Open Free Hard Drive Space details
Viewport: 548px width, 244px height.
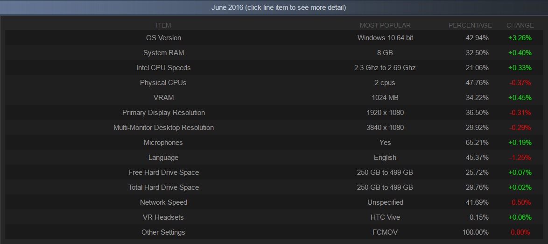(163, 172)
